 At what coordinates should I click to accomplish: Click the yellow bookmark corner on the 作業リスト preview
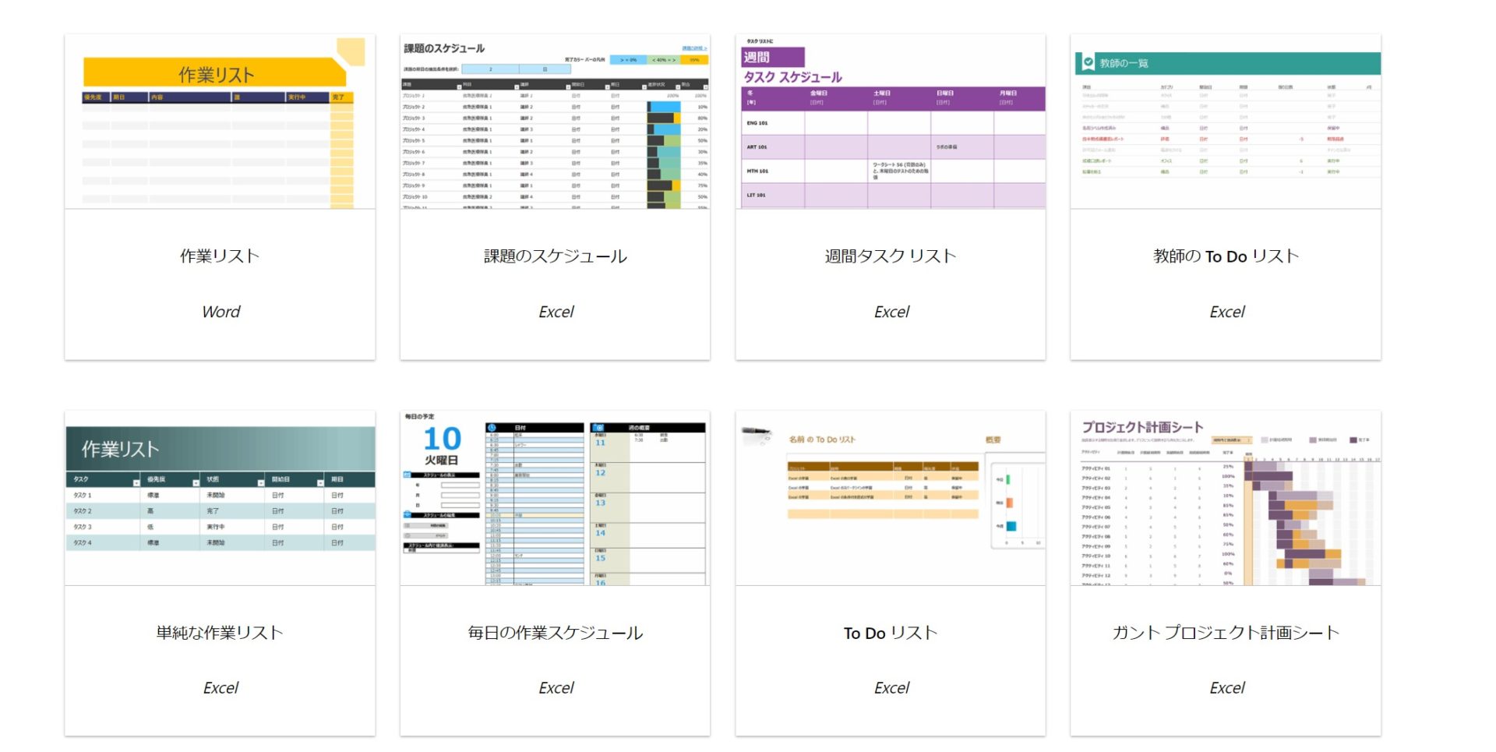[349, 51]
